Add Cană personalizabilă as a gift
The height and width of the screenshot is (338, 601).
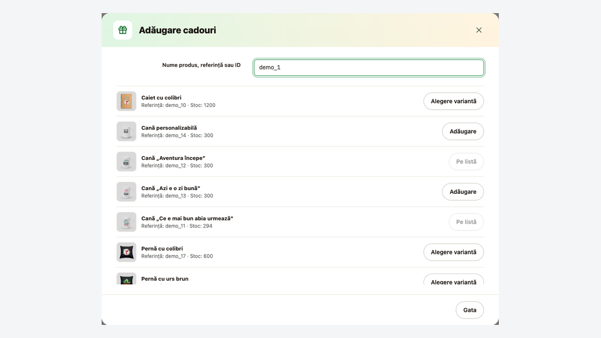tap(463, 132)
